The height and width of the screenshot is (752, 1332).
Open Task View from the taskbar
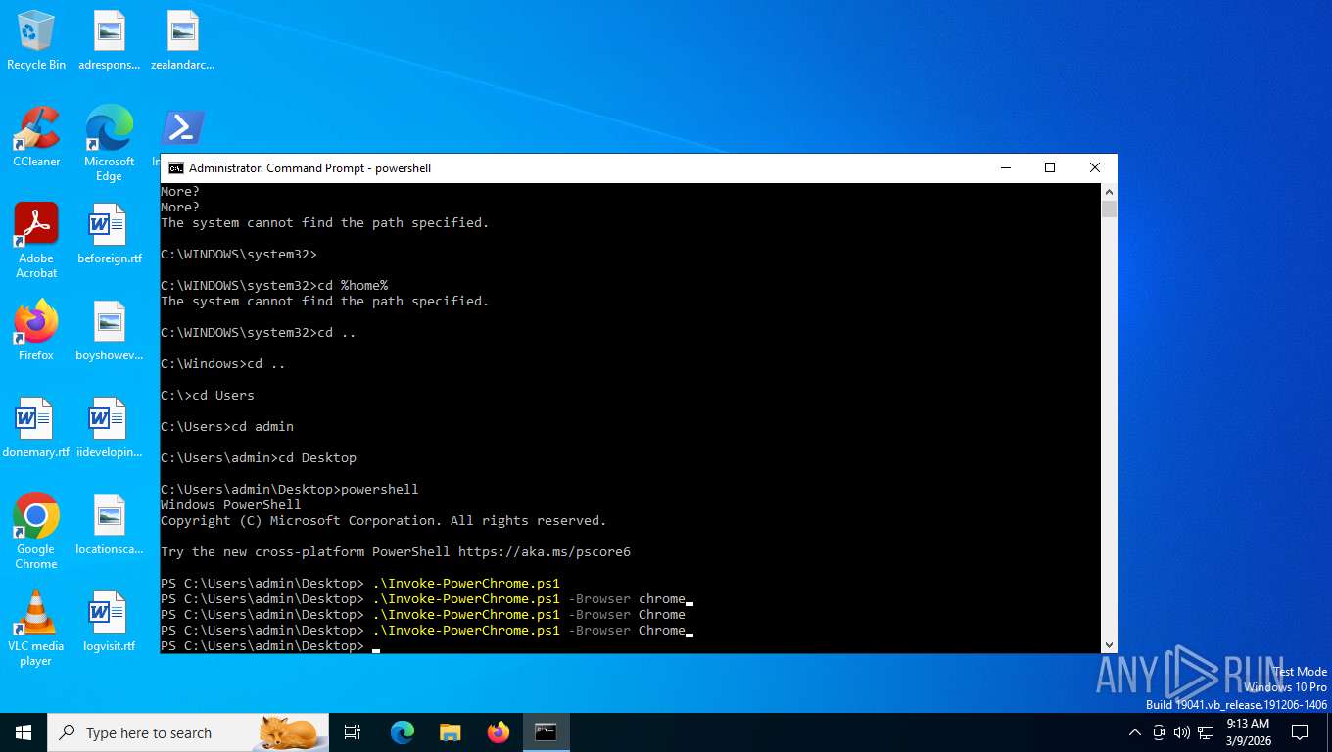coord(354,732)
